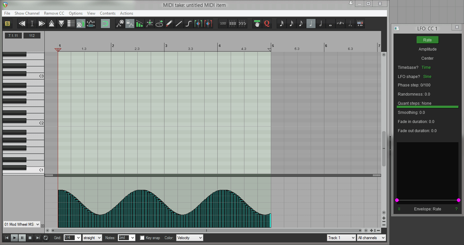Open the Color Velocity dropdown
Image resolution: width=464 pixels, height=245 pixels.
click(x=189, y=238)
